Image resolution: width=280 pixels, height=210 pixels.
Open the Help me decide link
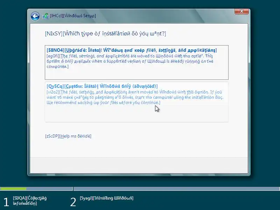tap(68, 136)
